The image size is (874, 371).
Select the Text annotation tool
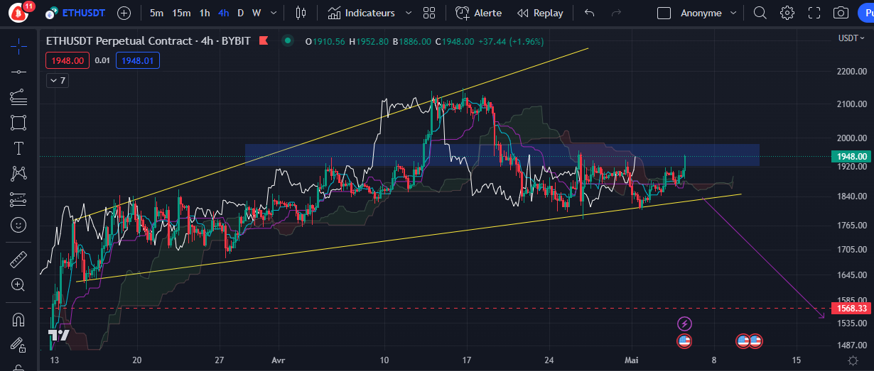(x=18, y=148)
